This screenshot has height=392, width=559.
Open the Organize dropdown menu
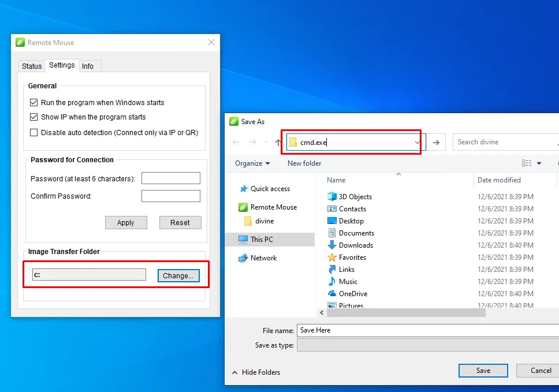[x=252, y=163]
